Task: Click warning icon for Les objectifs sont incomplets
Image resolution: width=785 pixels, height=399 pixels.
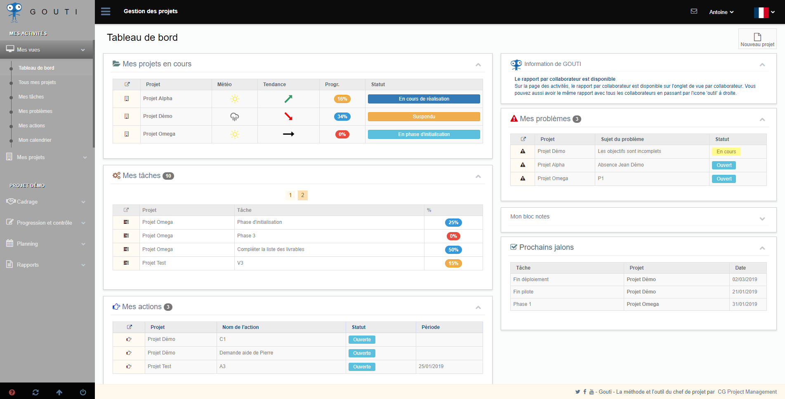Action: coord(523,151)
